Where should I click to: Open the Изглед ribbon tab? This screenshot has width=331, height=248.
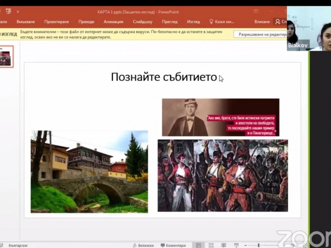(193, 22)
